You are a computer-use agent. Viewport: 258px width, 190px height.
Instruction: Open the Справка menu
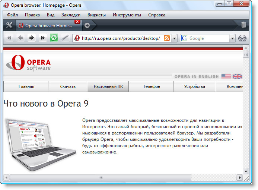point(157,15)
